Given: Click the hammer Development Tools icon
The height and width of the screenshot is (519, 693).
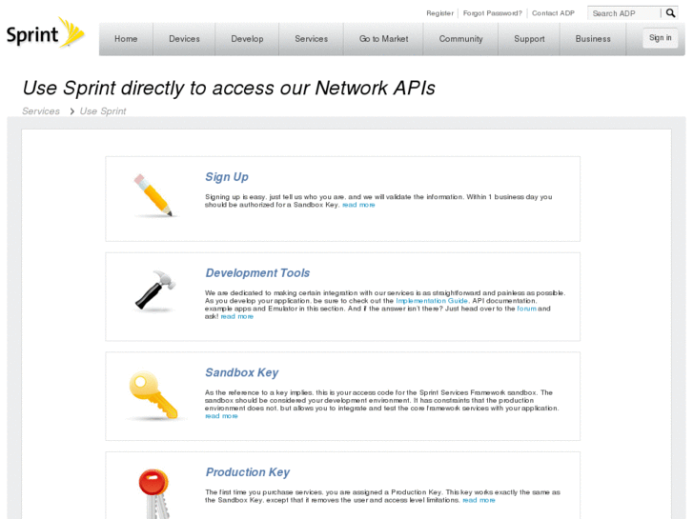Looking at the screenshot, I should pyautogui.click(x=155, y=289).
